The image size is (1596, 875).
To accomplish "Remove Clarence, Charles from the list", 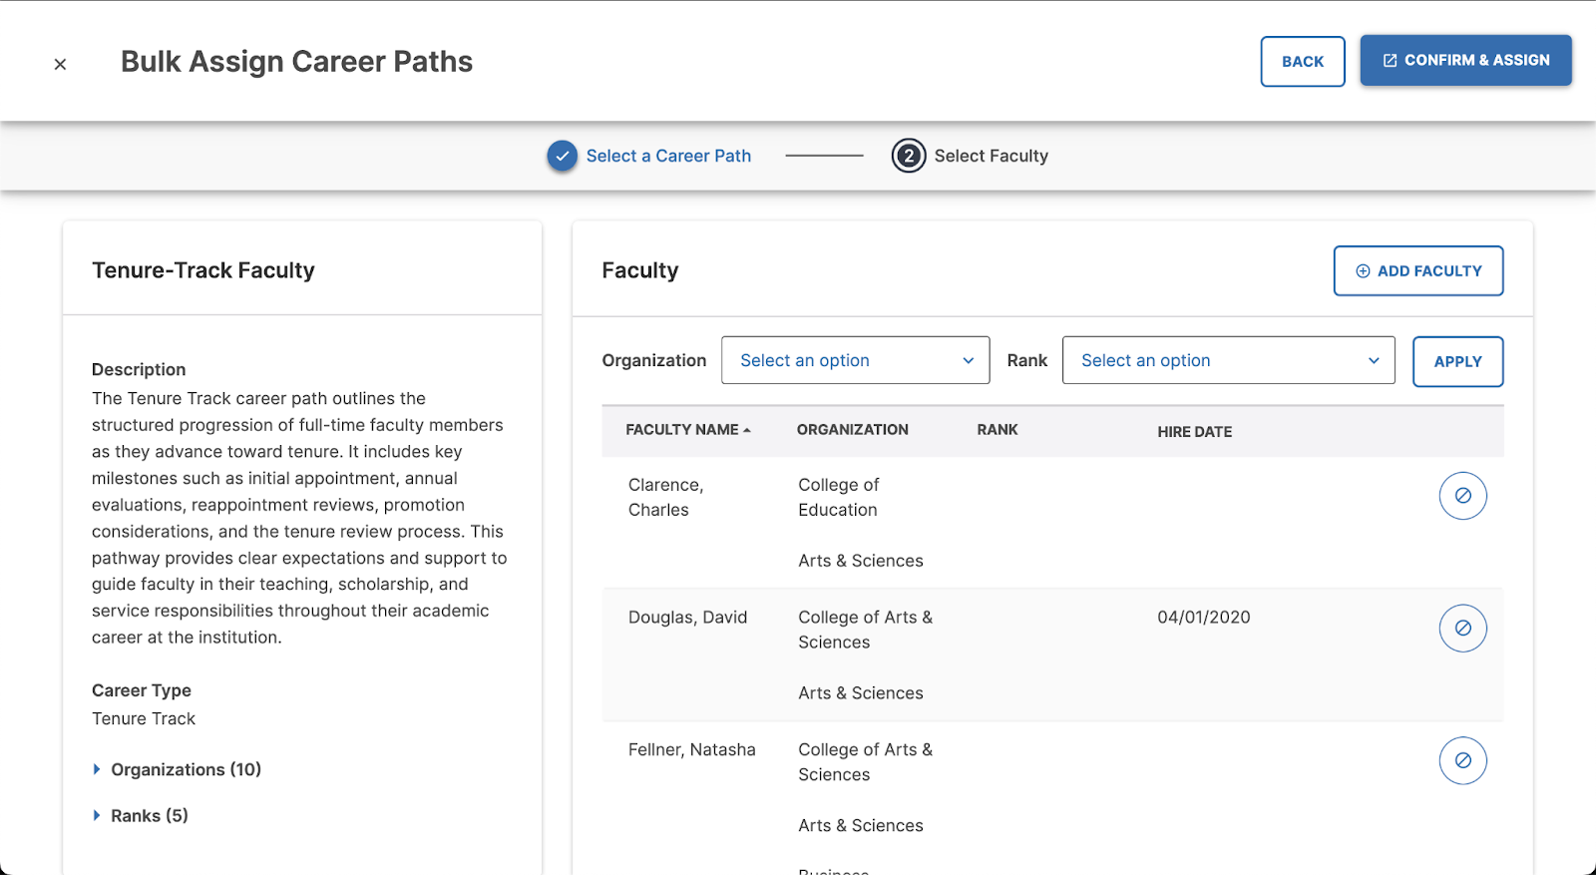I will (x=1463, y=496).
